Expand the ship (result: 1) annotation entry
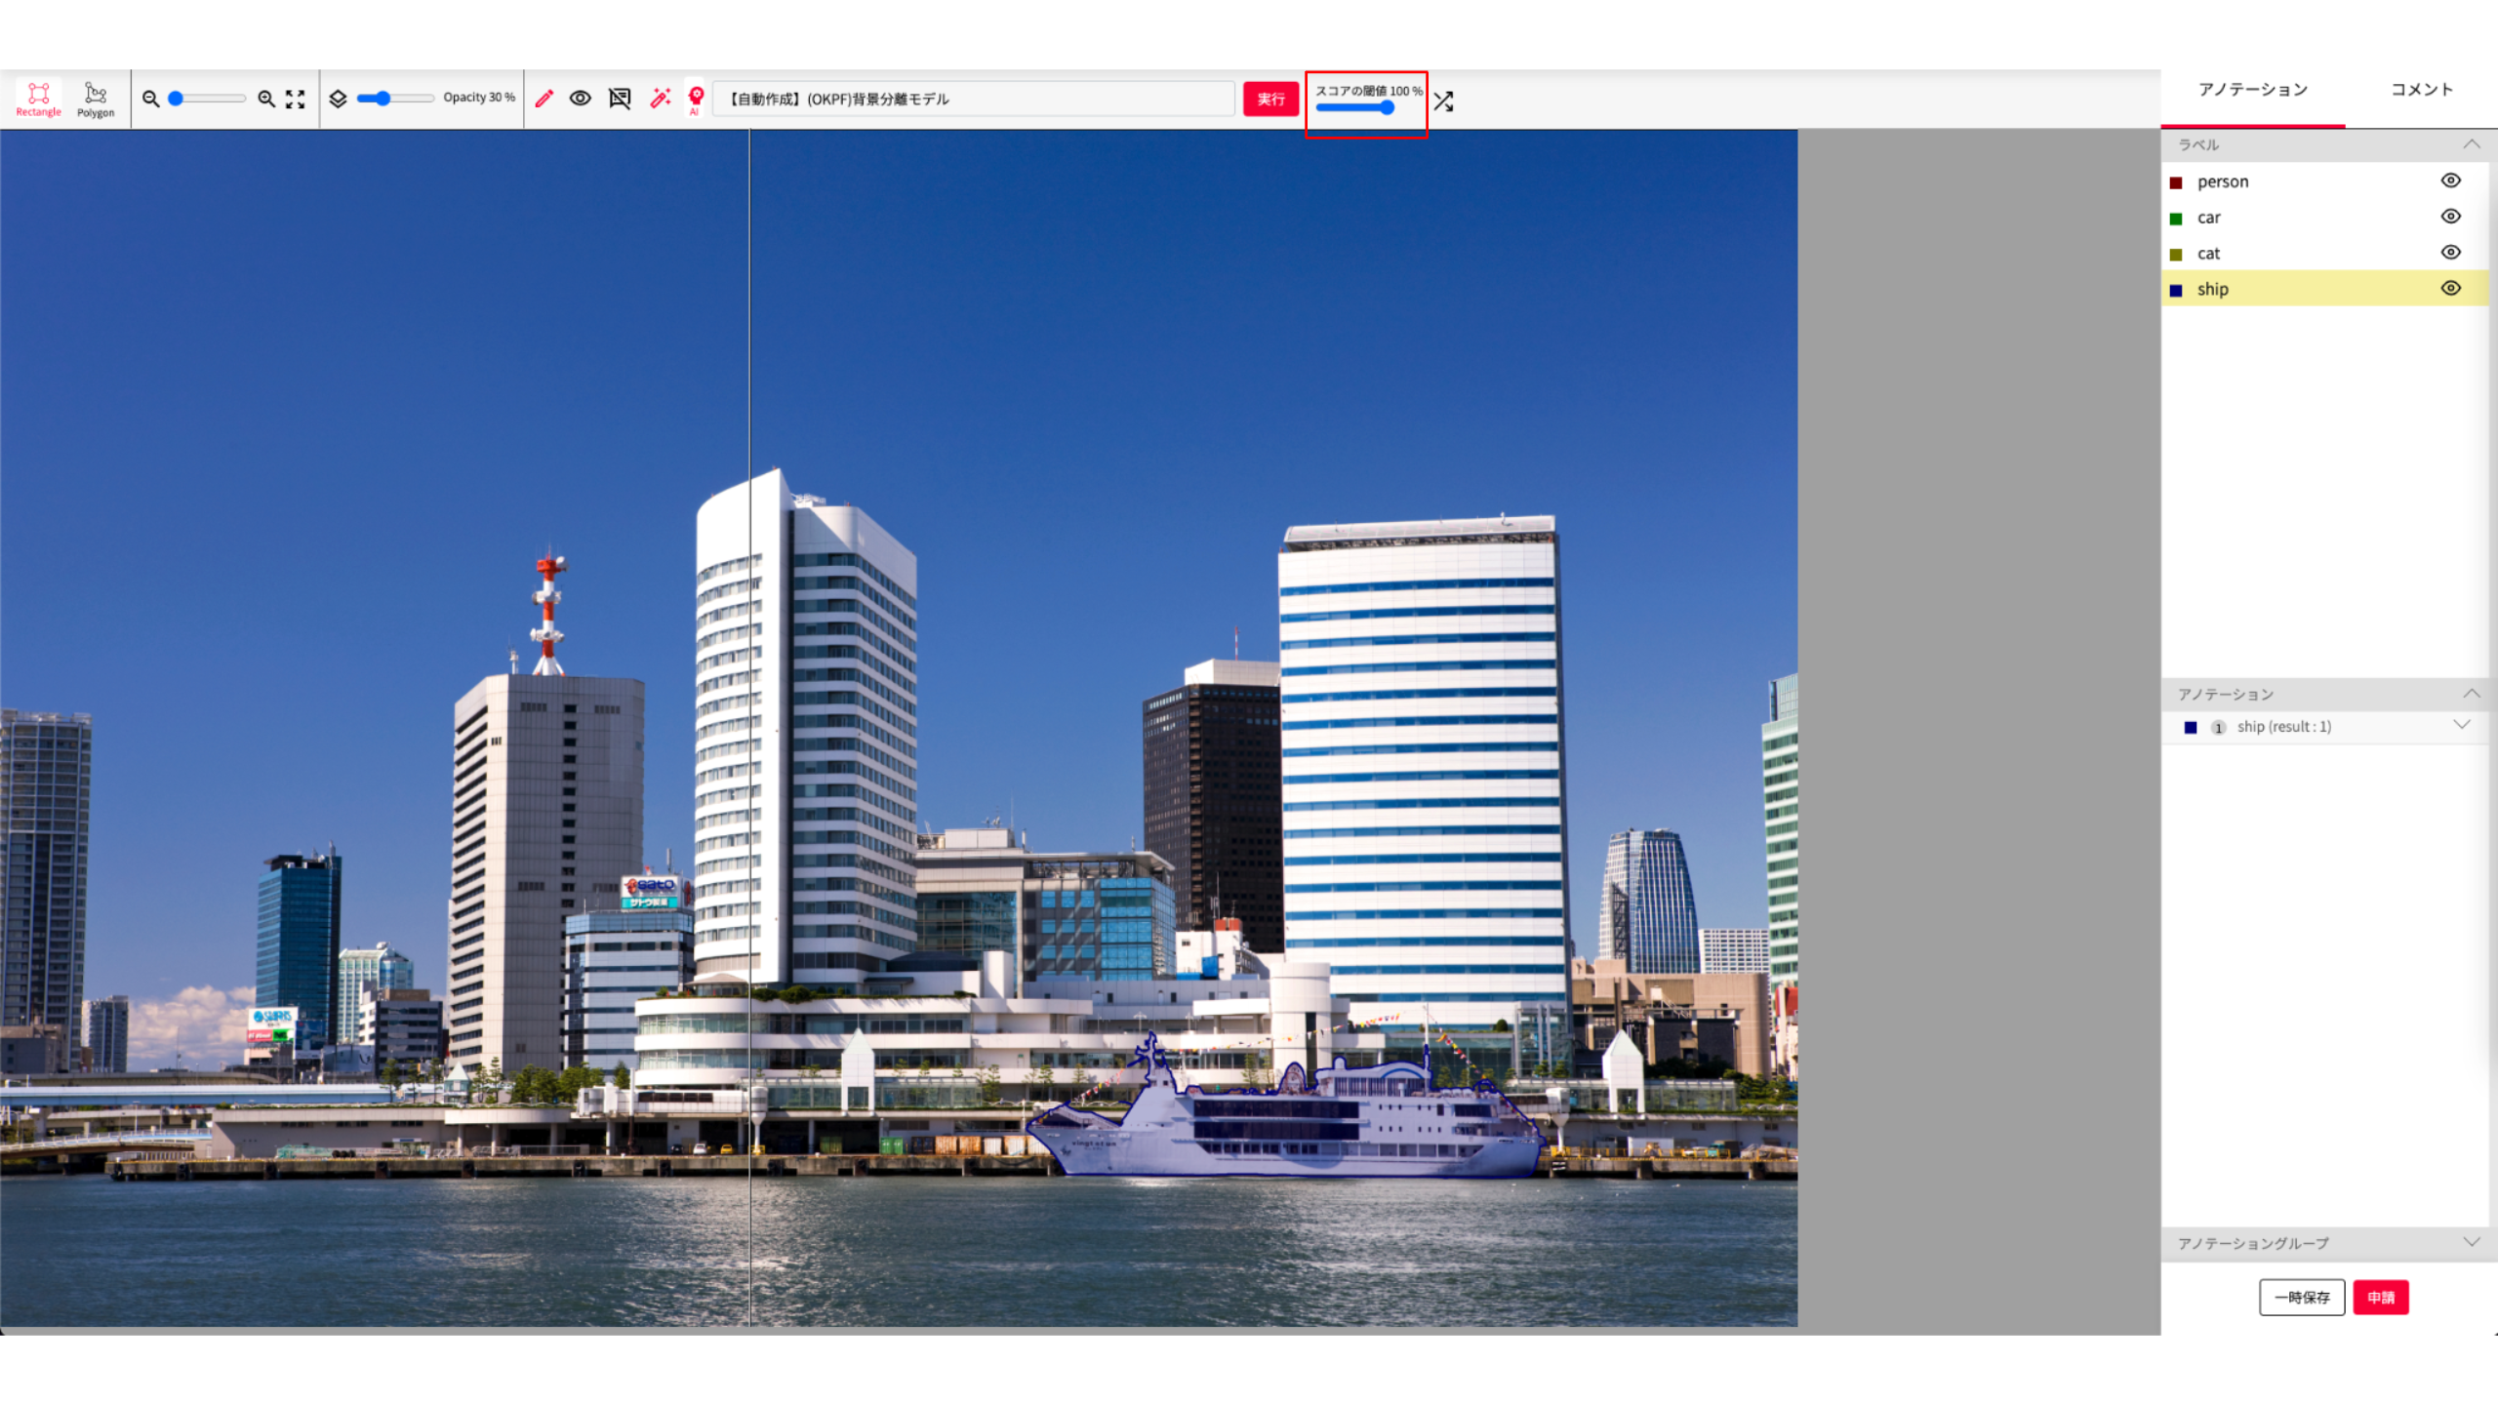The image size is (2498, 1405). (2461, 725)
